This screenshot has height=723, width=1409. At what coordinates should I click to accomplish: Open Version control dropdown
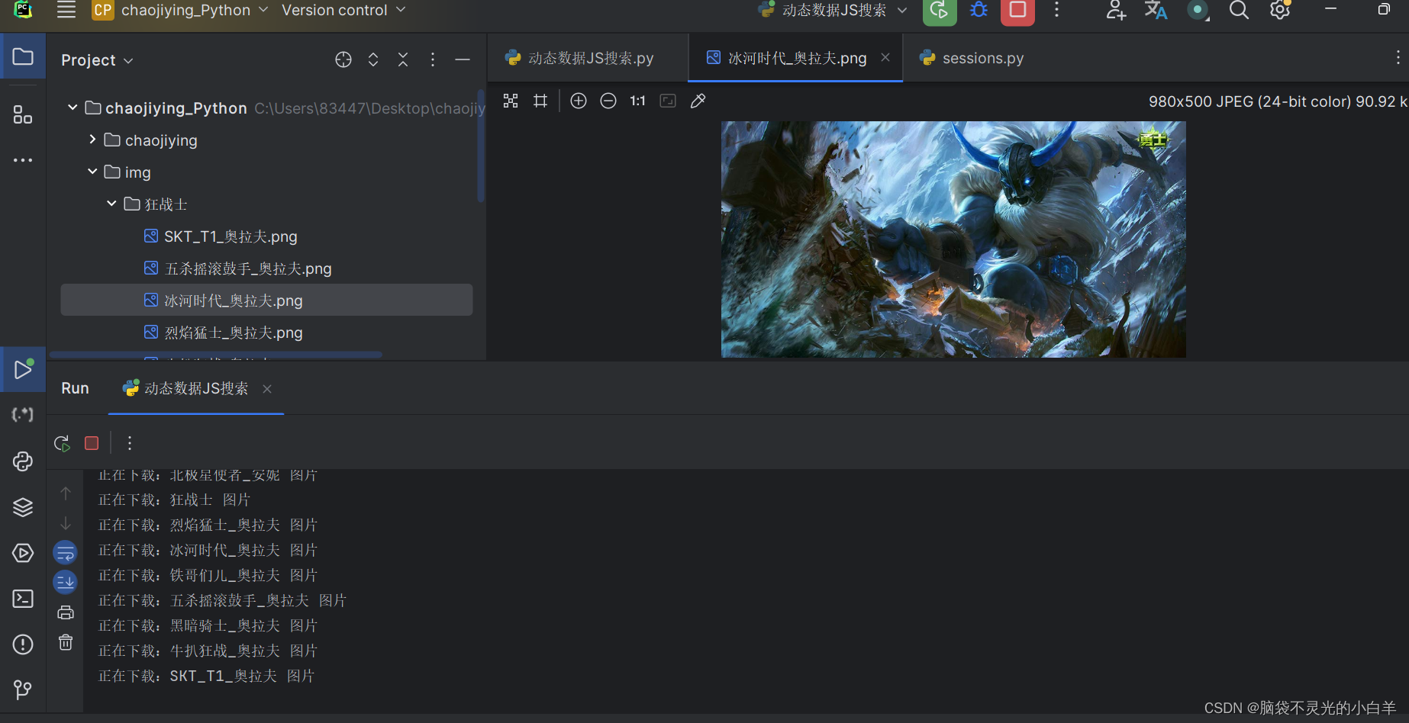click(x=343, y=10)
